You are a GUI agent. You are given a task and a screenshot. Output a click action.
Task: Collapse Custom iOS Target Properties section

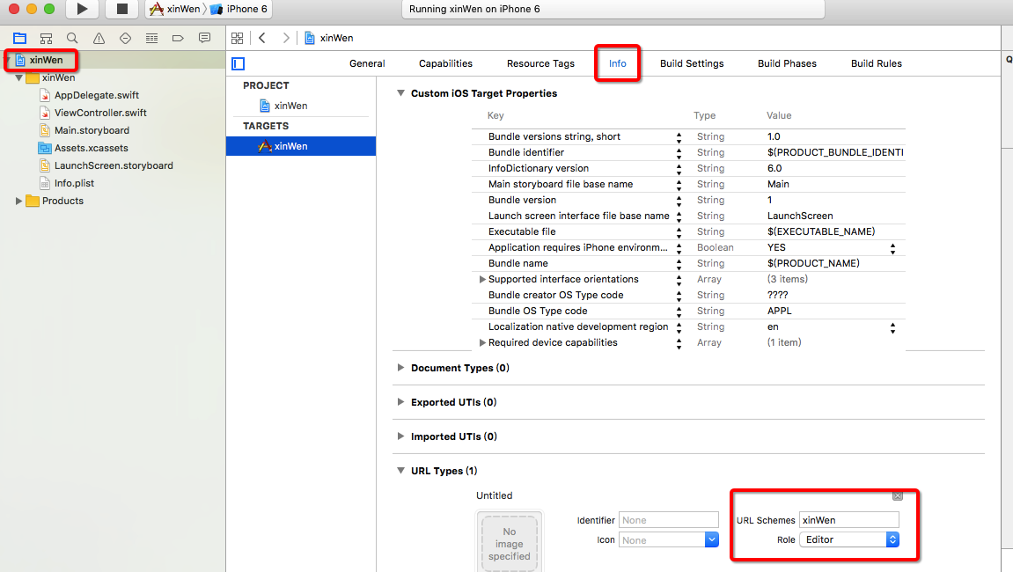point(401,93)
